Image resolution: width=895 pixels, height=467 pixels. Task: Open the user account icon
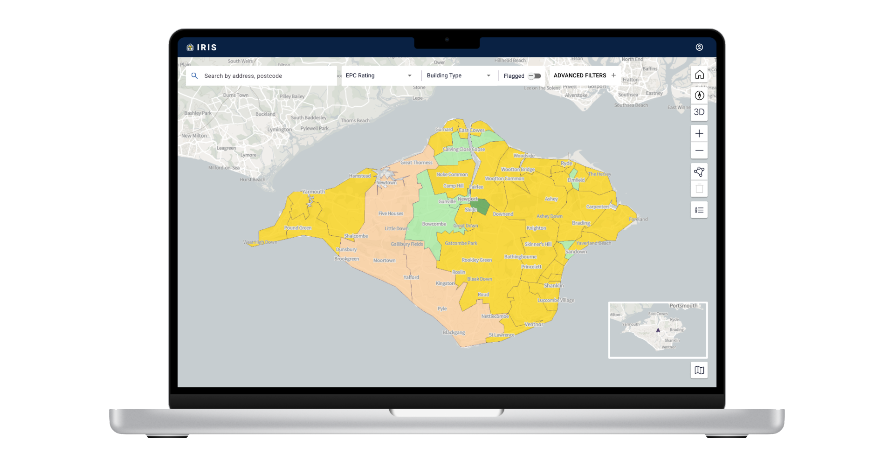[699, 47]
